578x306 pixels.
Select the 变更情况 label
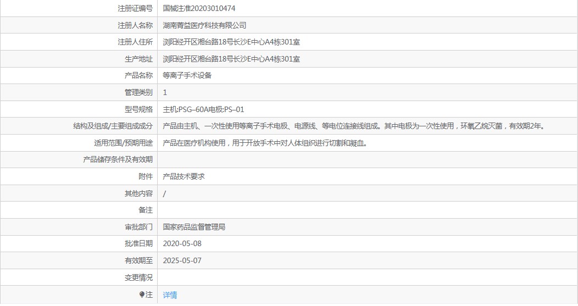click(138, 277)
